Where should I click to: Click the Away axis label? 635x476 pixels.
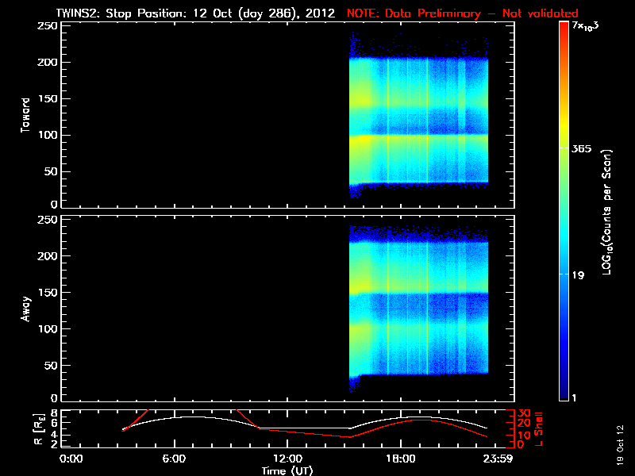(x=25, y=309)
